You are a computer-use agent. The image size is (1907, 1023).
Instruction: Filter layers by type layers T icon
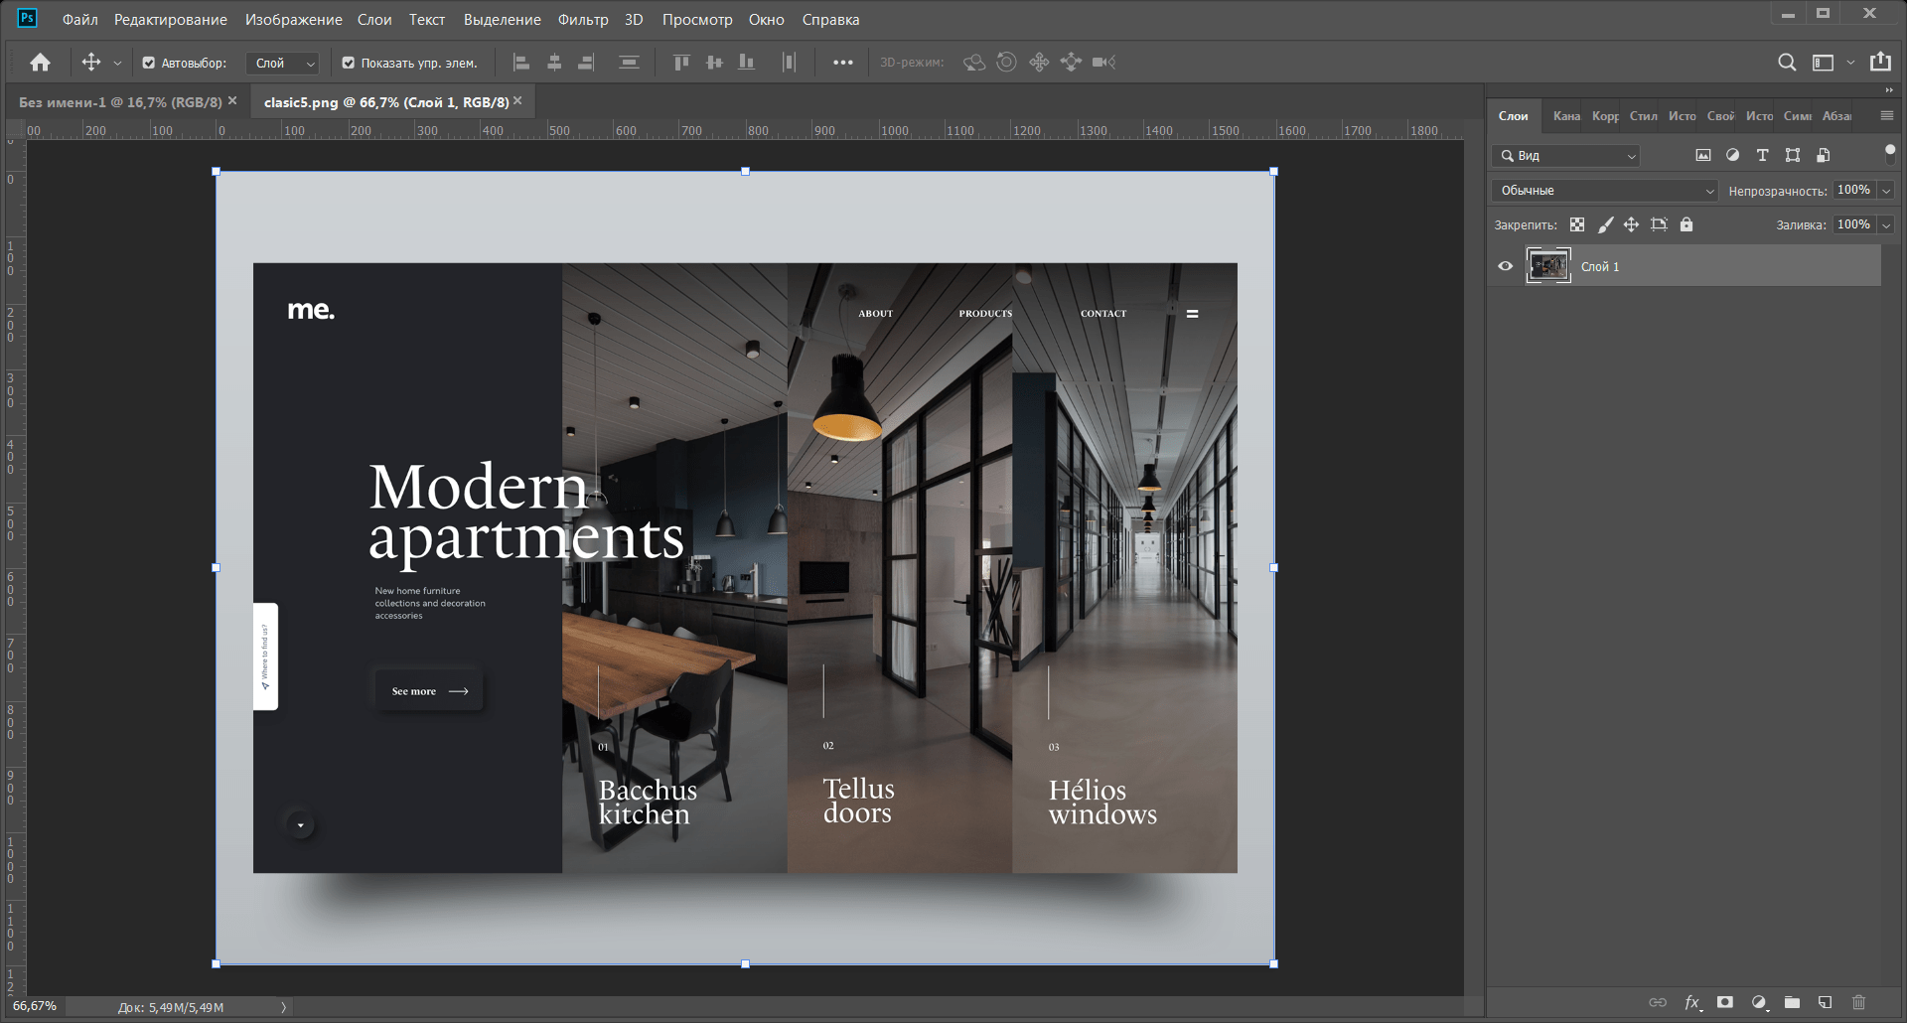[1762, 155]
